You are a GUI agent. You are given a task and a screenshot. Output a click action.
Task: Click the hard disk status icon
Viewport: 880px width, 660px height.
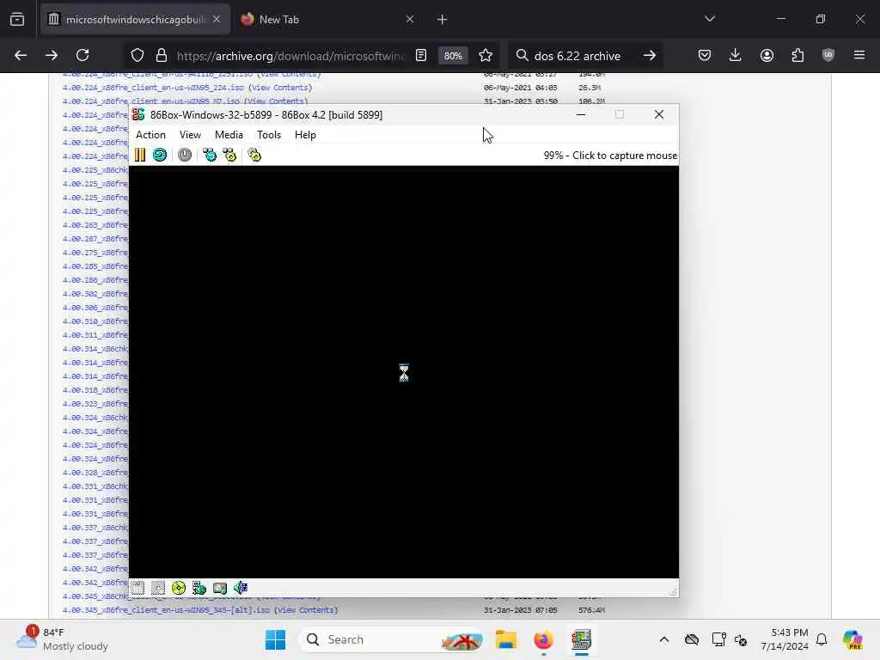click(x=199, y=588)
